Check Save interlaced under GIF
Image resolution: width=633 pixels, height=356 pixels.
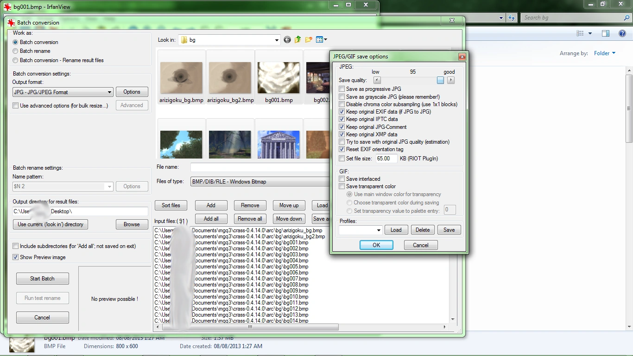pyautogui.click(x=342, y=179)
